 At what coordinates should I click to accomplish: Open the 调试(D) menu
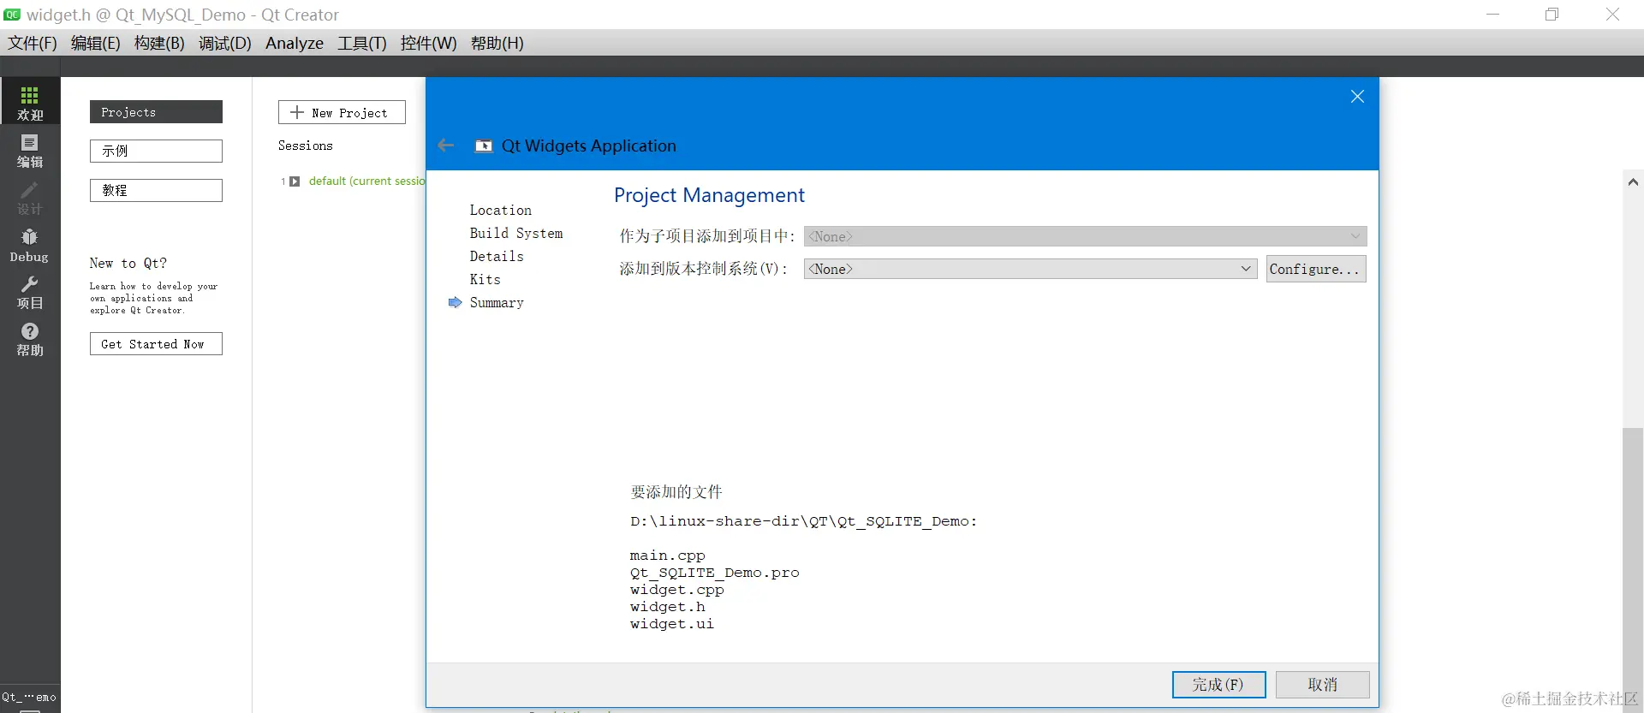click(225, 43)
